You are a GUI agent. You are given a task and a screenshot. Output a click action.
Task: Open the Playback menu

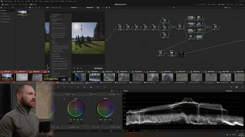(46, 1)
